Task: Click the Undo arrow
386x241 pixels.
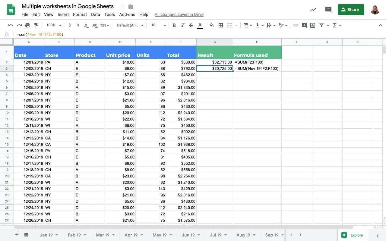Action: (11, 25)
